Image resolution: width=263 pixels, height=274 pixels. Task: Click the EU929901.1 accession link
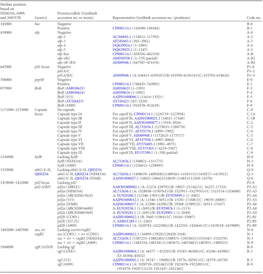[166, 213]
